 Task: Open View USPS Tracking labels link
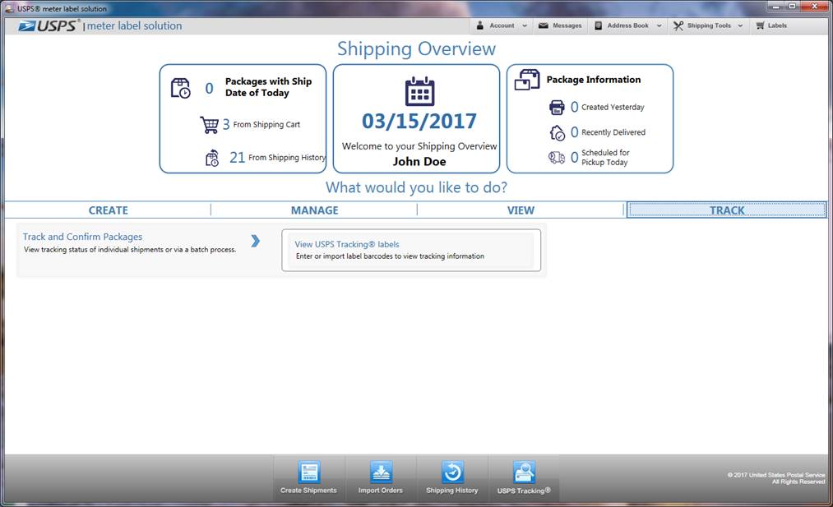[x=347, y=244]
